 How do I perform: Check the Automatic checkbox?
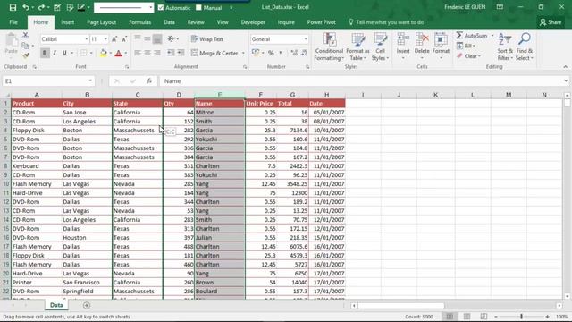click(161, 8)
